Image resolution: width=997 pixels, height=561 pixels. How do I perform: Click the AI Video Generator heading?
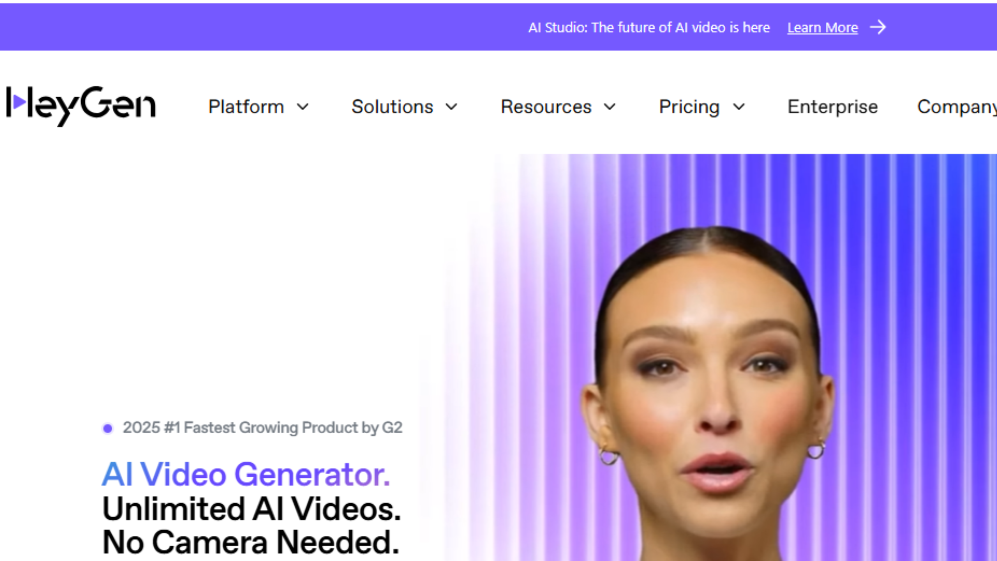246,474
